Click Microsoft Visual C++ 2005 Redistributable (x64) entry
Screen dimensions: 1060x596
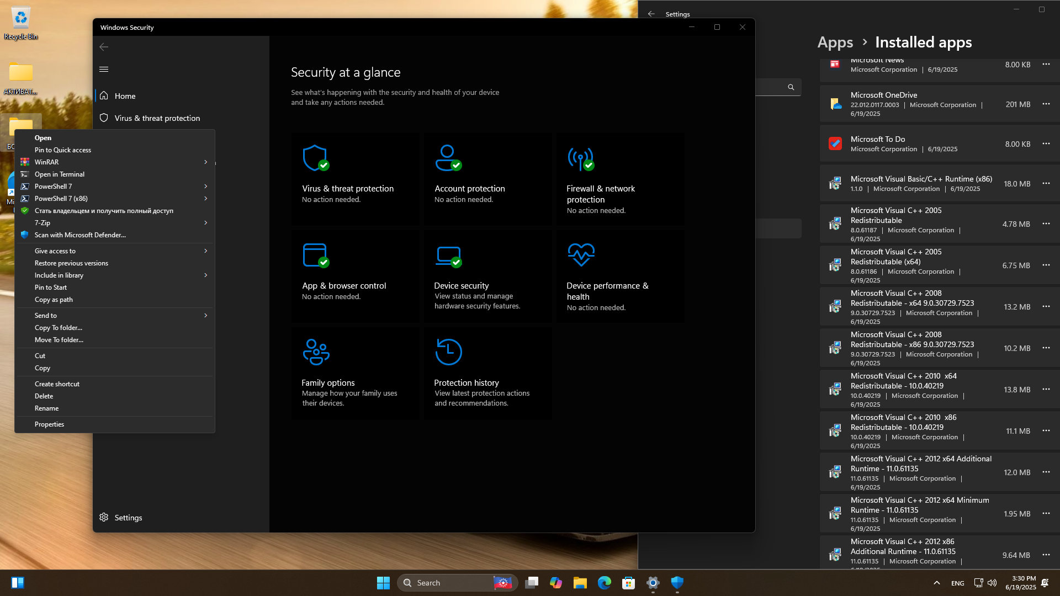pos(940,265)
